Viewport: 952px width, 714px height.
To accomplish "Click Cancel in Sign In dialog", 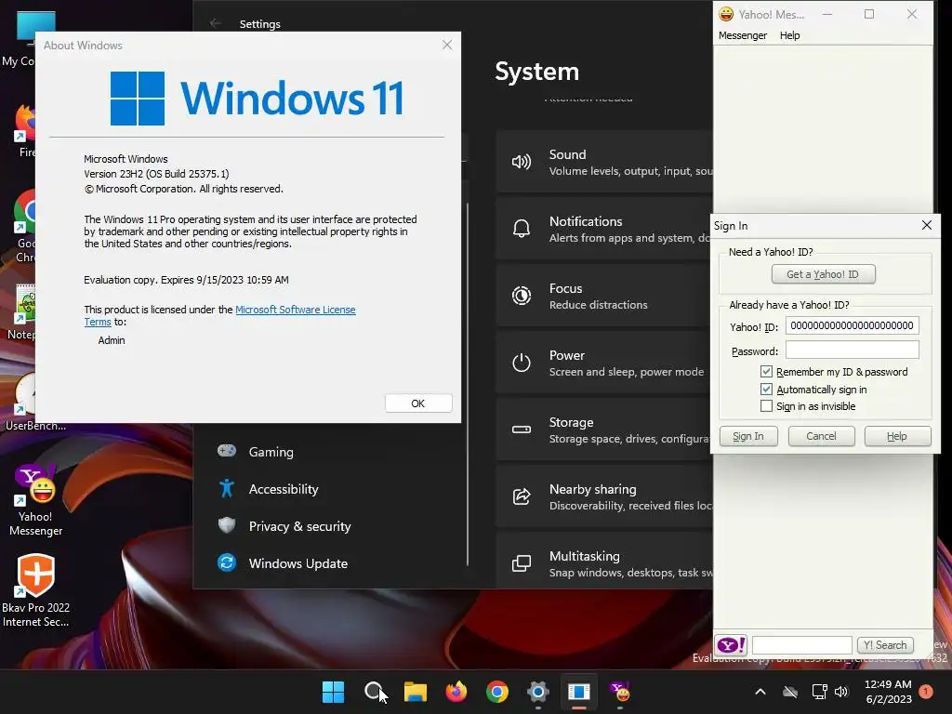I will tap(821, 436).
